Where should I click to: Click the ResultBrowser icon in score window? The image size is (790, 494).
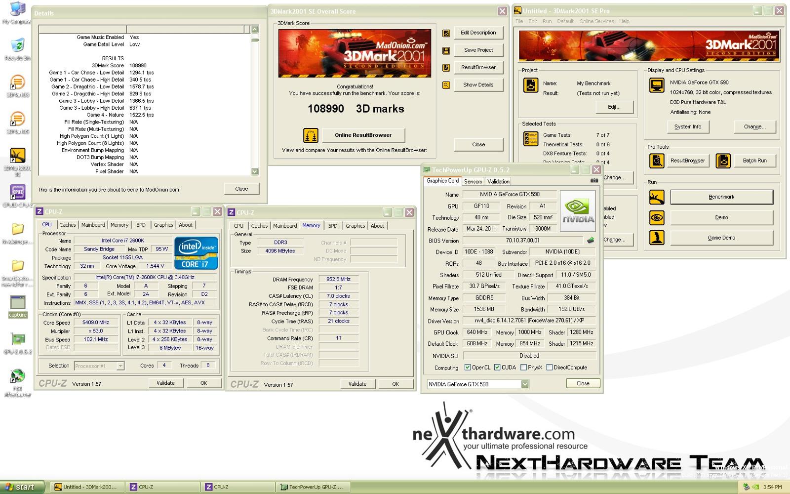tap(446, 68)
